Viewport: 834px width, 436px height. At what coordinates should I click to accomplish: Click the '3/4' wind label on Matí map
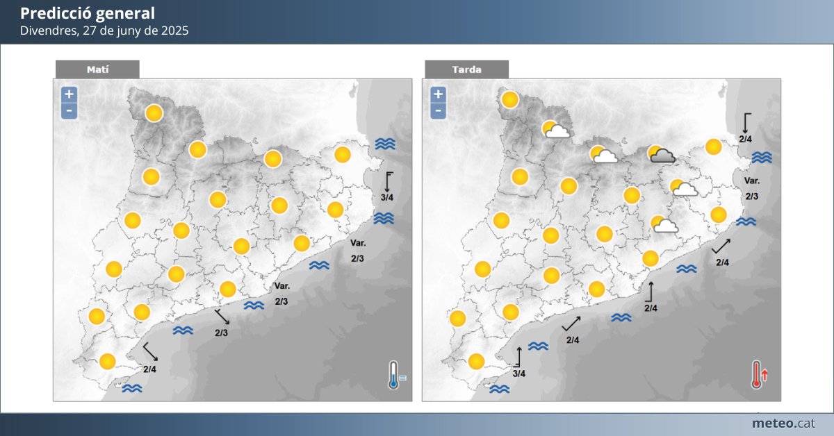point(387,198)
